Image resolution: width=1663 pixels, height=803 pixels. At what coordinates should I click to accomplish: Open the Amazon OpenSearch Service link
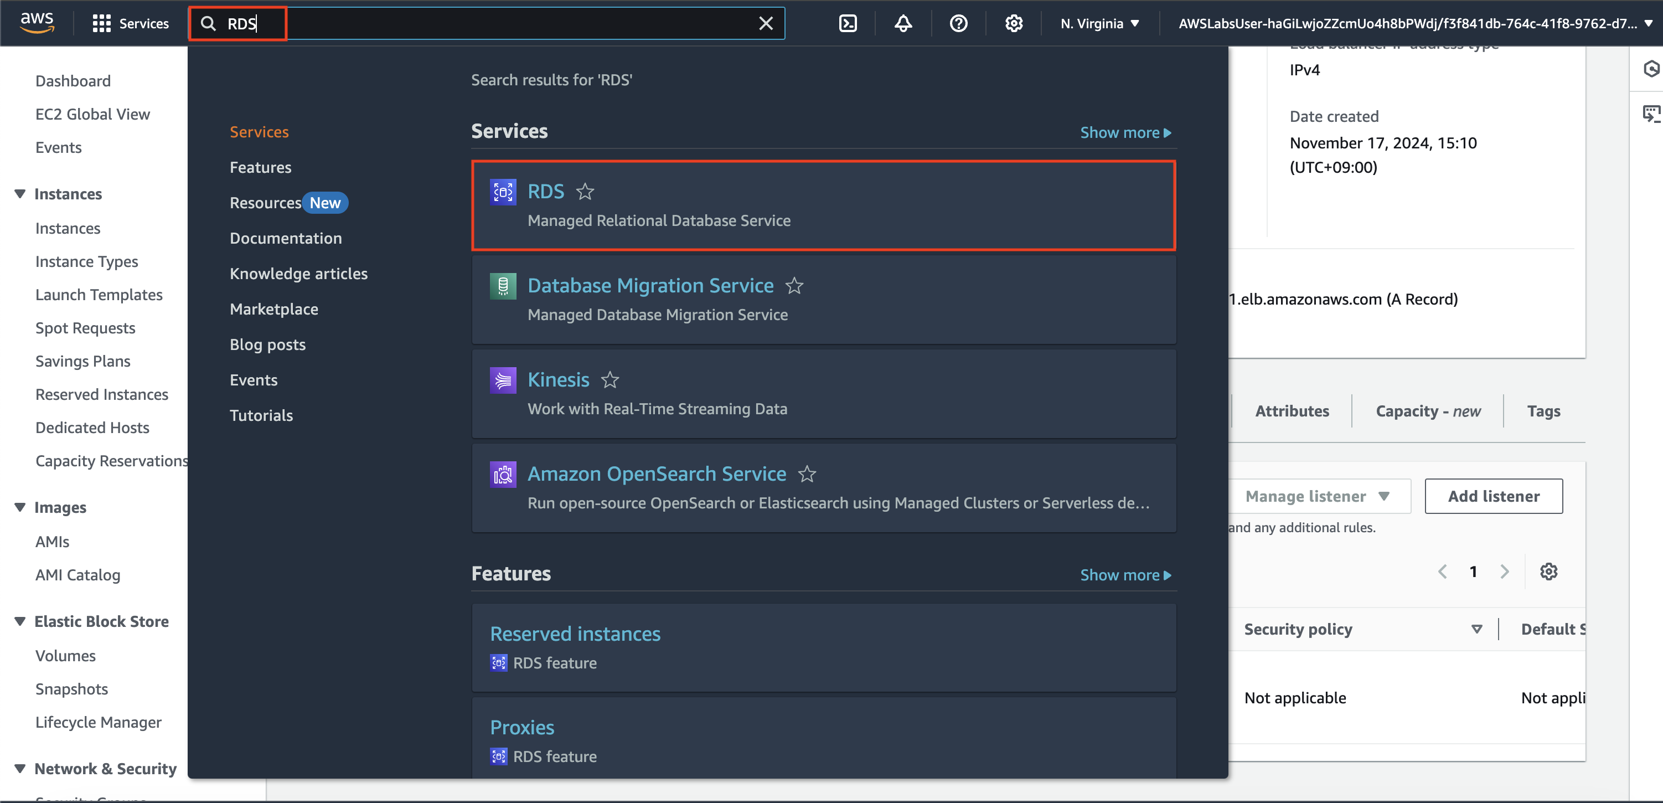tap(657, 474)
